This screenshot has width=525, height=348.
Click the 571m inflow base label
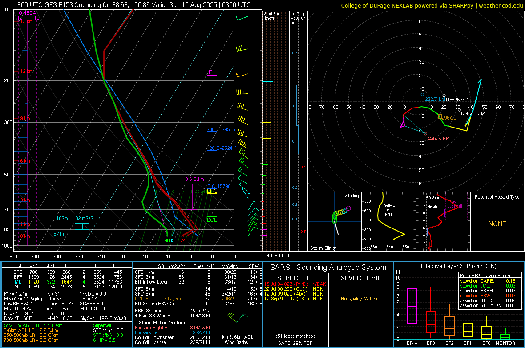click(x=59, y=234)
